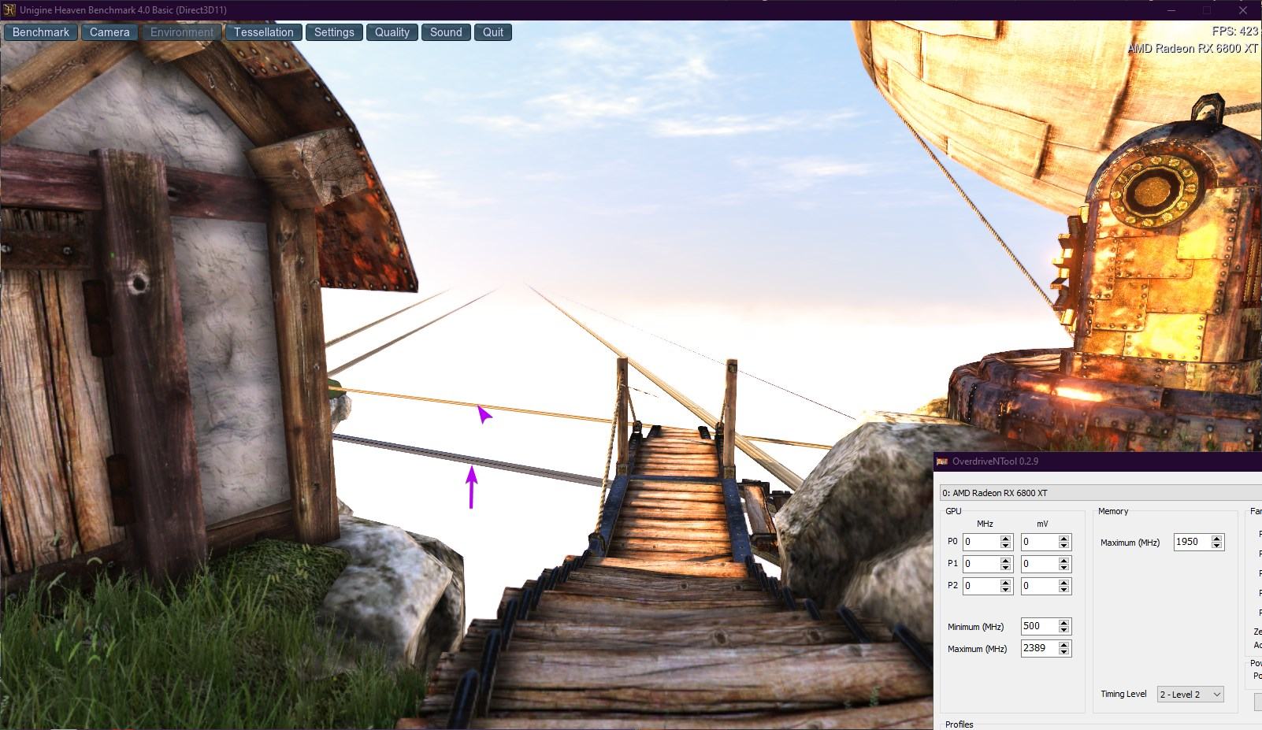Increase P0 mV with the up spinner
The height and width of the screenshot is (730, 1262).
tap(1064, 539)
